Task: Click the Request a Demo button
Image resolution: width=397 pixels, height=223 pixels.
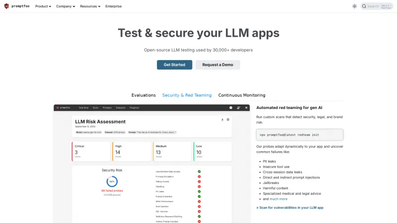Action: (218, 65)
